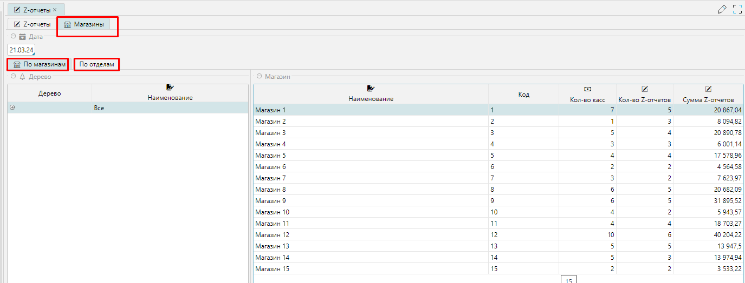
Task: Click the date field showing 21.03.24
Action: (21, 50)
